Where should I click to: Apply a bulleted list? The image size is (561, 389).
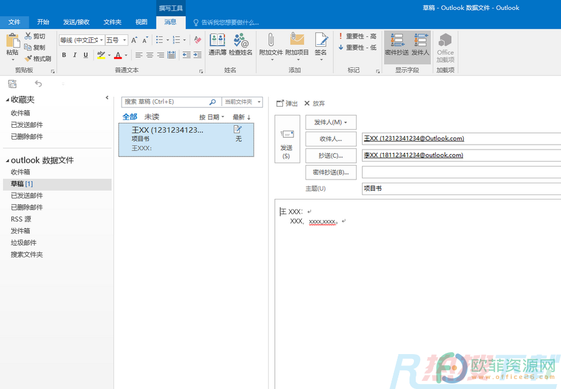tap(160, 40)
